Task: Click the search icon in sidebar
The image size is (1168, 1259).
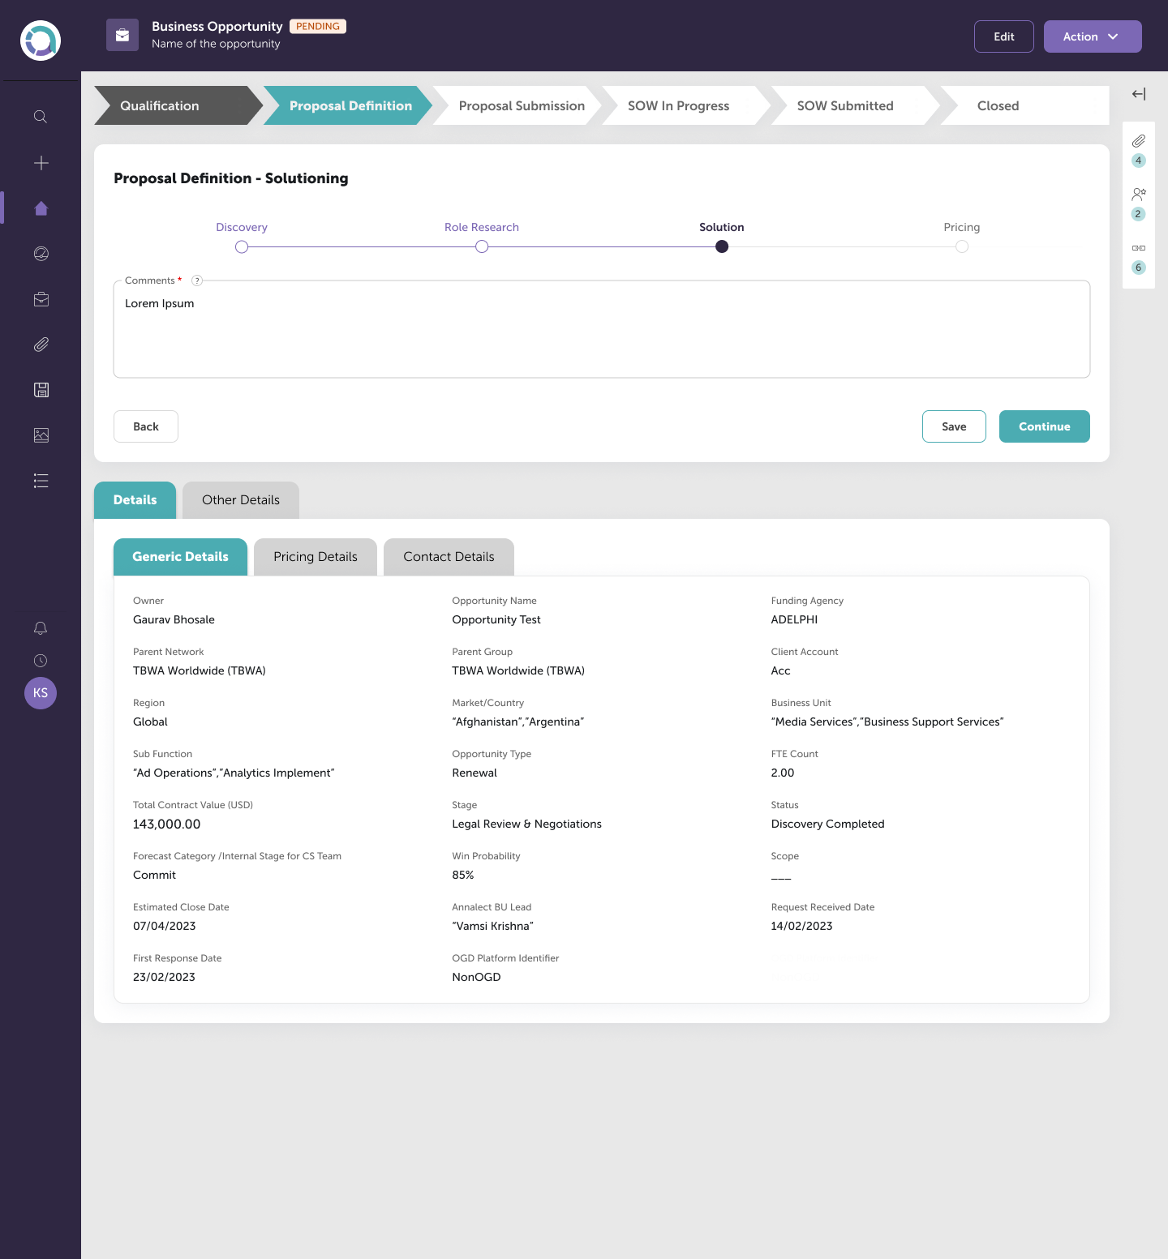Action: pos(41,117)
